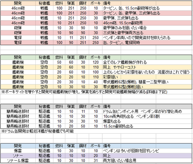Click the '備考' header in the orange table
This screenshot has width=193, height=164.
click(x=107, y=3)
